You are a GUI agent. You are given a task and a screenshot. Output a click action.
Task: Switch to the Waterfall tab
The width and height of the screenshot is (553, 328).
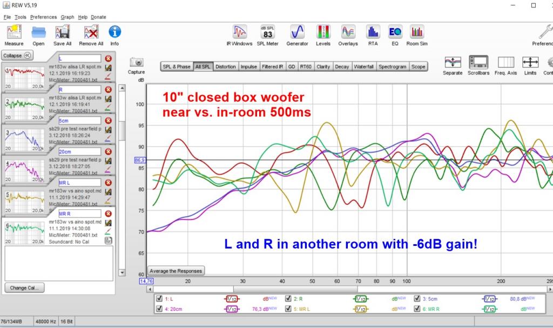[x=363, y=66]
